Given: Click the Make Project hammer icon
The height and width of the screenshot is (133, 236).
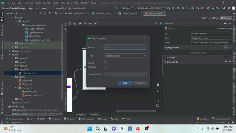Looking at the screenshot, I should click(x=116, y=8).
